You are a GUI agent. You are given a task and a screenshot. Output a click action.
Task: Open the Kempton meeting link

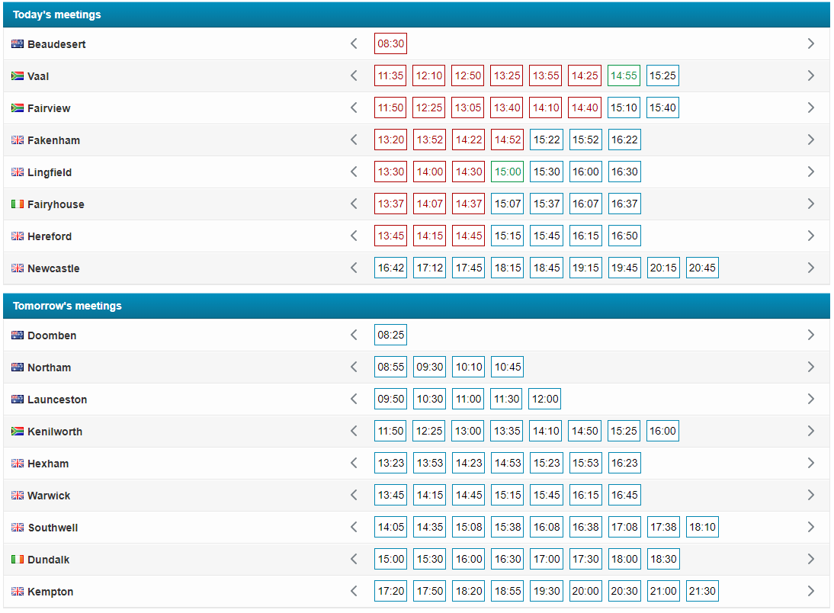coord(50,592)
